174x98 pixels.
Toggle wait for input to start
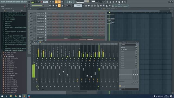(53, 2)
